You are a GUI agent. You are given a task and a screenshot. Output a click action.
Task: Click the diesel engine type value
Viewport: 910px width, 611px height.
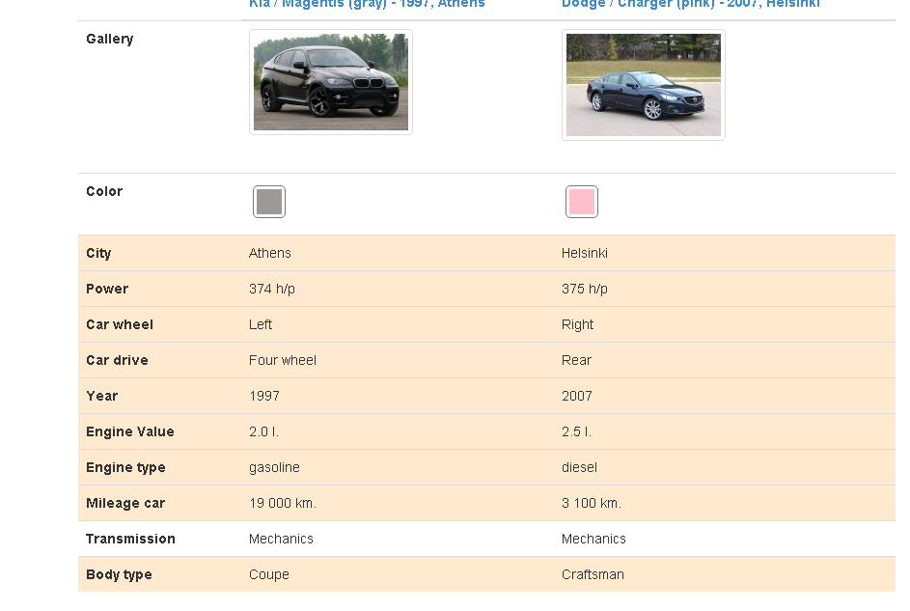click(580, 467)
